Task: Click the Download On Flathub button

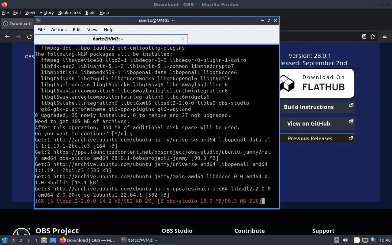Action: pos(317,83)
